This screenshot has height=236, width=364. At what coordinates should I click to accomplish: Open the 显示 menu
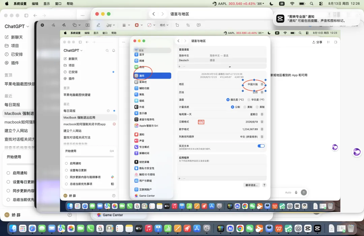coord(47,4)
